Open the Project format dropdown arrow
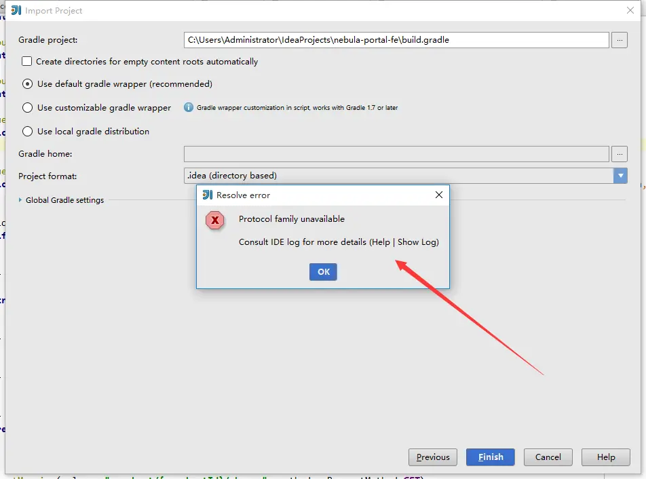 [x=620, y=176]
